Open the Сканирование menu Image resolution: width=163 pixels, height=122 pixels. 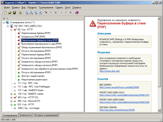tap(46, 8)
